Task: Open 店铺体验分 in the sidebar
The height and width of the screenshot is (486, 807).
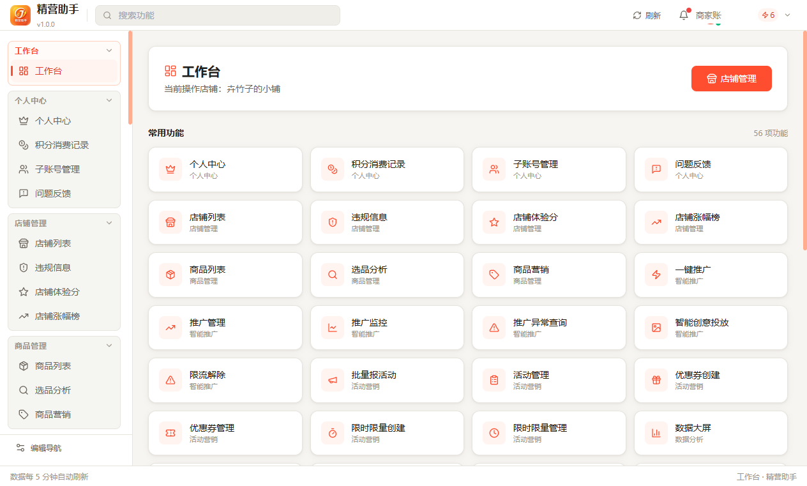Action: pyautogui.click(x=64, y=292)
